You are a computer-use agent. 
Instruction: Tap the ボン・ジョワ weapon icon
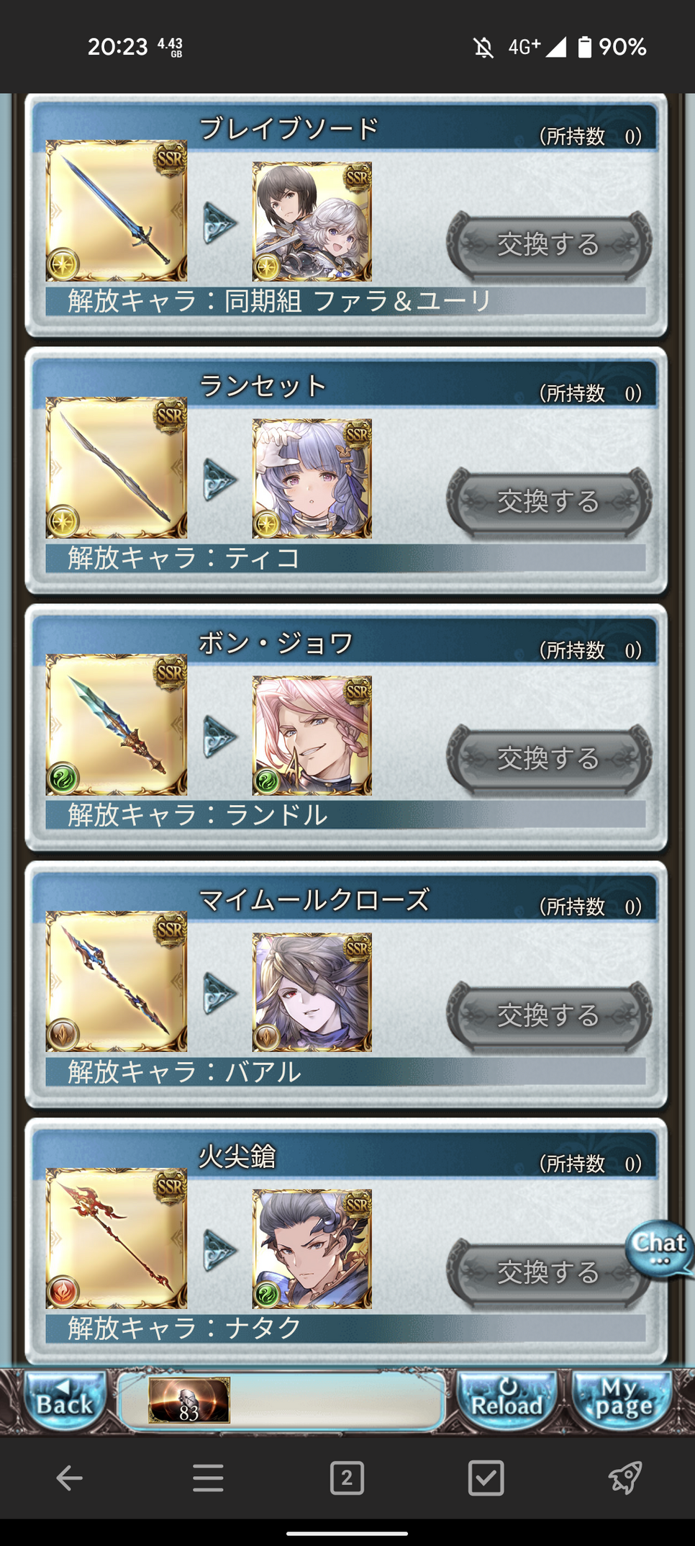pos(117,724)
